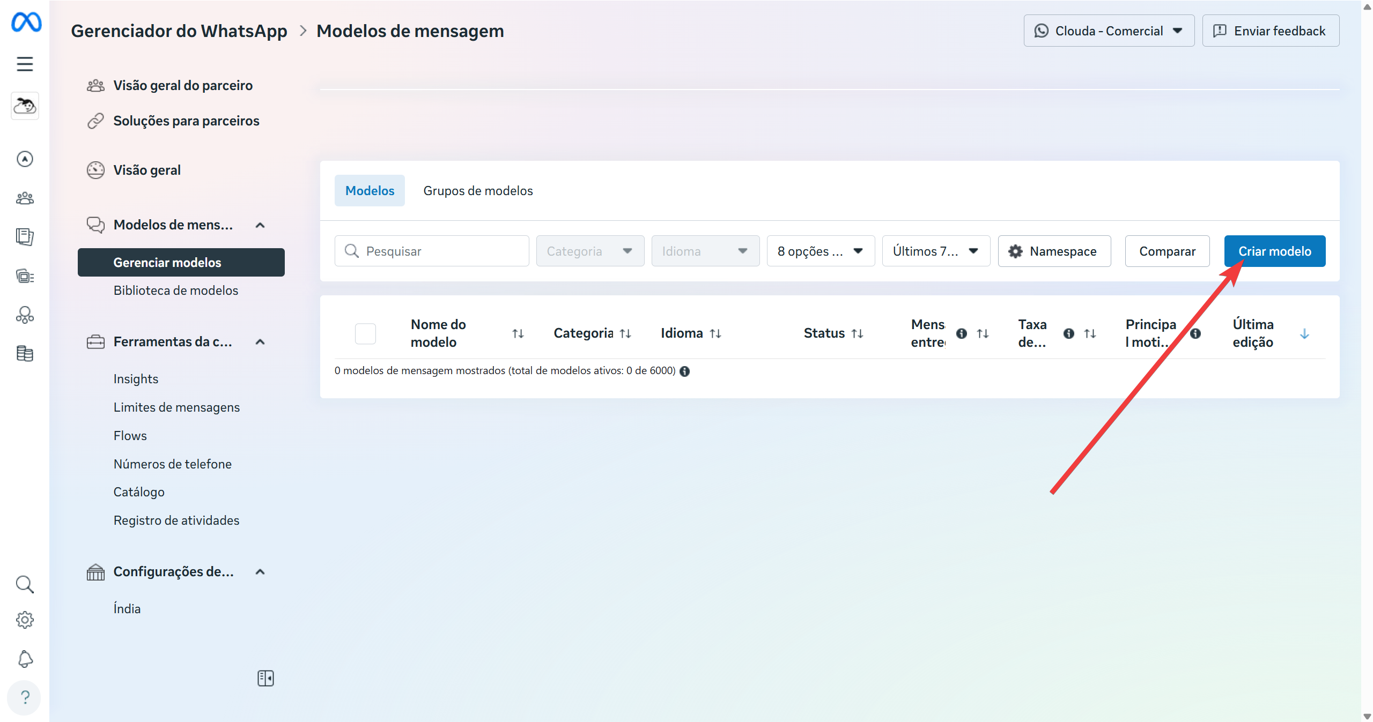Open the settings gear icon in left rail
Image resolution: width=1373 pixels, height=722 pixels.
tap(25, 620)
